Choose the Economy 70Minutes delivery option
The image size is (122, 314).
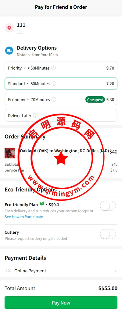coord(61,100)
